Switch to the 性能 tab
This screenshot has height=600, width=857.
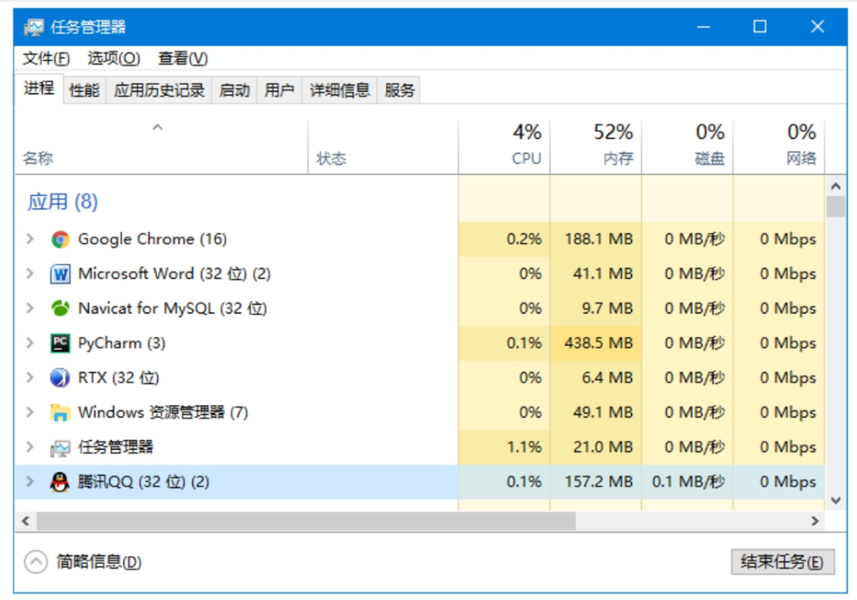coord(85,90)
